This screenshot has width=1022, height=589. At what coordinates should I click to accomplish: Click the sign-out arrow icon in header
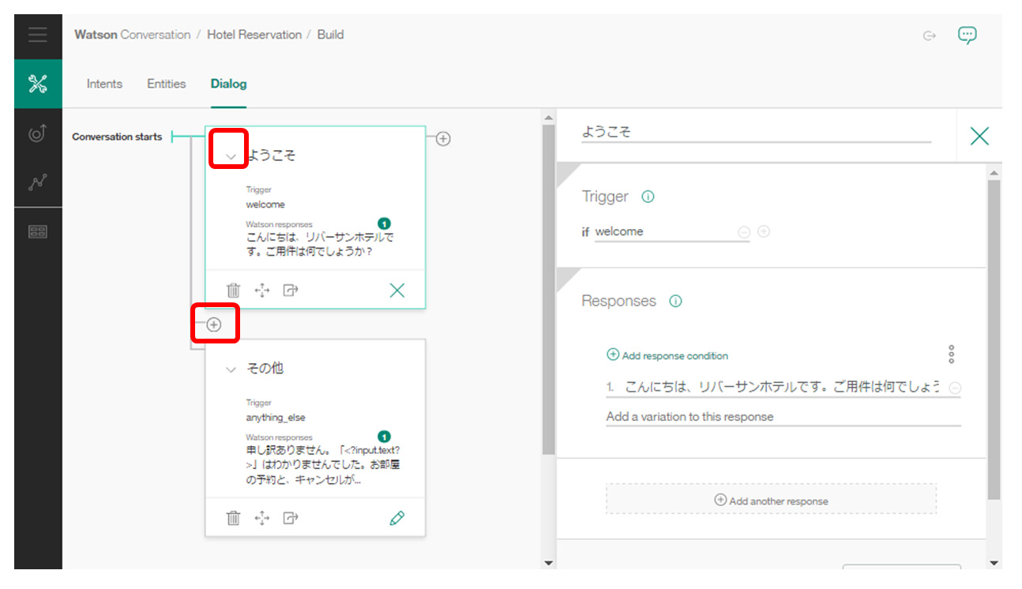click(x=930, y=36)
